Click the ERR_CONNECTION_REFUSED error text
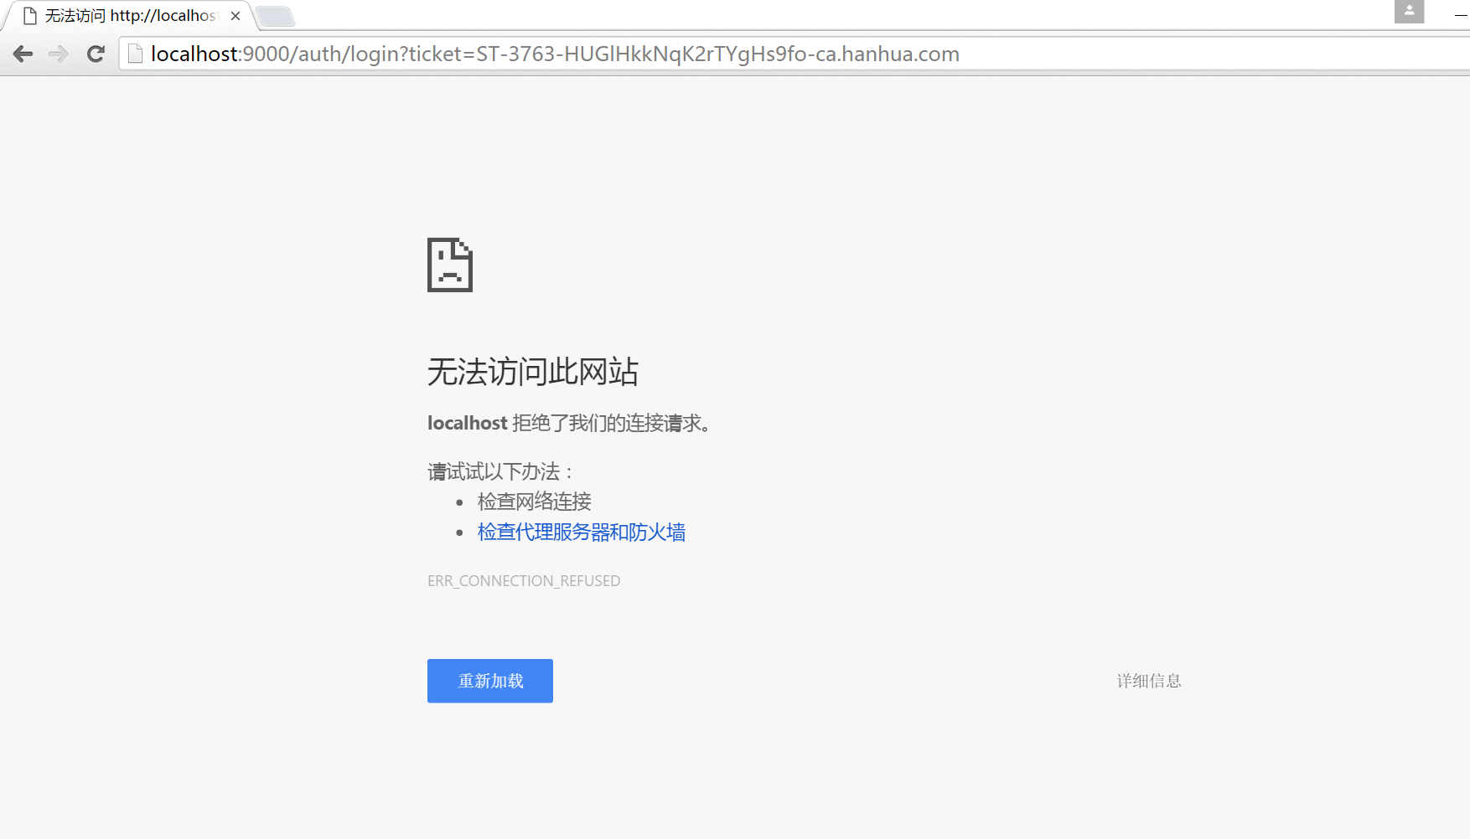The width and height of the screenshot is (1470, 839). pos(524,580)
